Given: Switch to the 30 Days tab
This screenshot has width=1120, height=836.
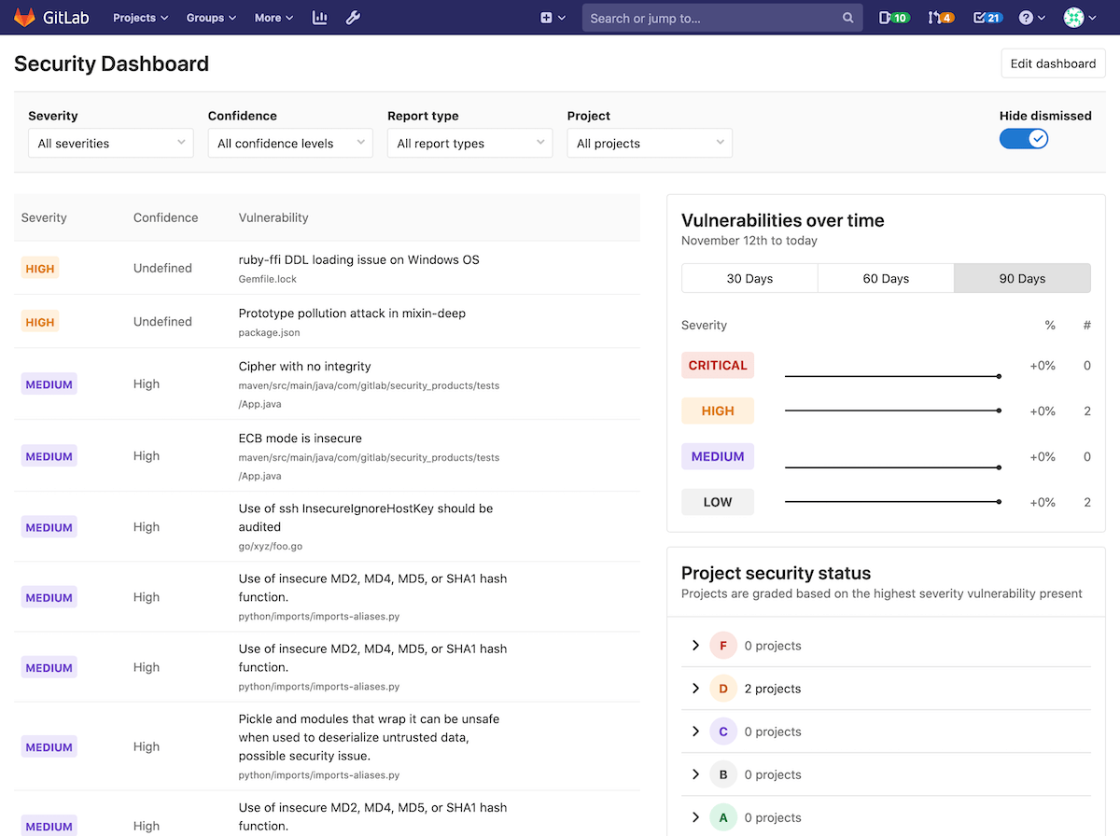Looking at the screenshot, I should click(749, 278).
